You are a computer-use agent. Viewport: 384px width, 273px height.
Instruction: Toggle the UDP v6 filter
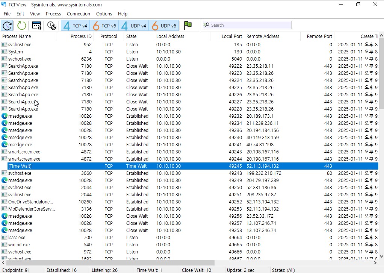pyautogui.click(x=164, y=26)
